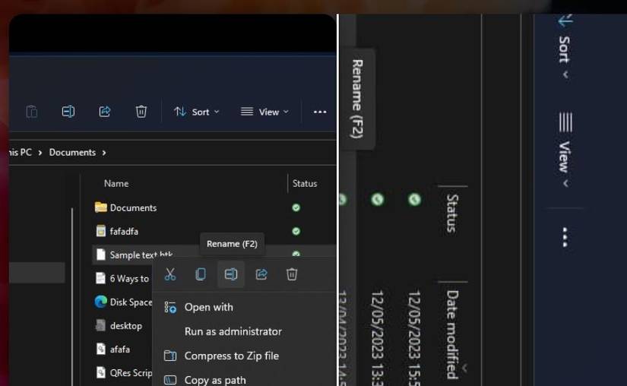Viewport: 627px width, 386px height.
Task: Click the Edge icon beside Disk Space
Action: coord(101,302)
